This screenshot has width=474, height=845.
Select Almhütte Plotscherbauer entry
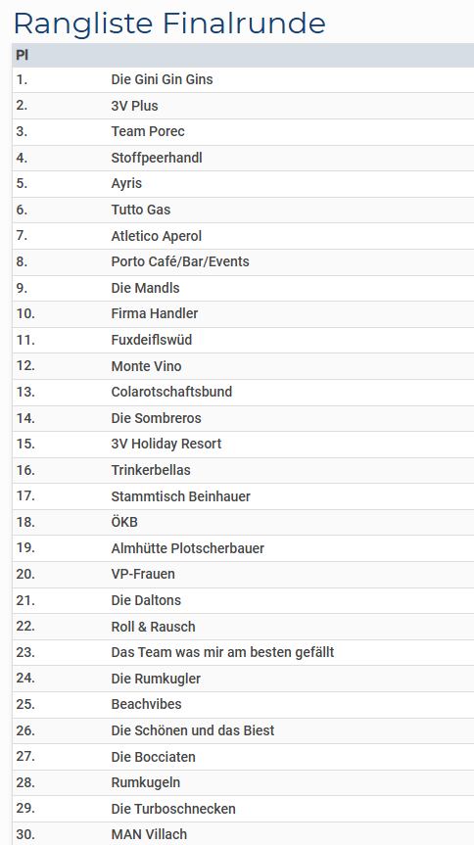[x=188, y=548]
